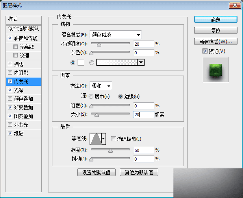Enable the 等高线 sub-option checkbox
Viewport: 243px width, 198px height.
point(15,46)
